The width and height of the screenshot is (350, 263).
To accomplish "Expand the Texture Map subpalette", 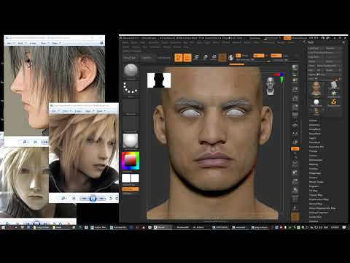I will click(x=316, y=195).
